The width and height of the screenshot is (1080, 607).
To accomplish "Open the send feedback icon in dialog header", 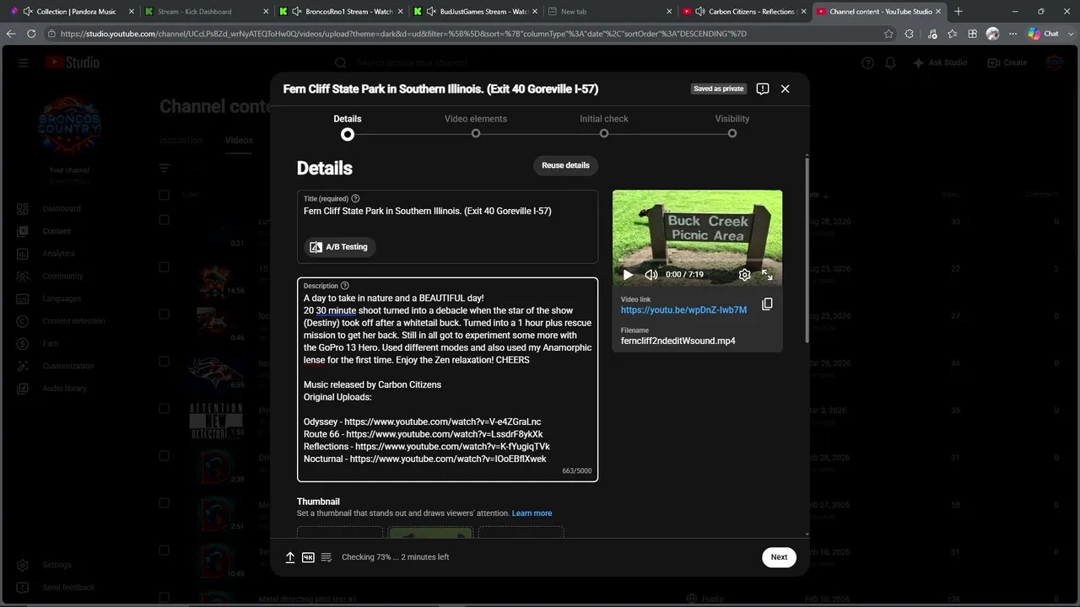I will [x=763, y=89].
